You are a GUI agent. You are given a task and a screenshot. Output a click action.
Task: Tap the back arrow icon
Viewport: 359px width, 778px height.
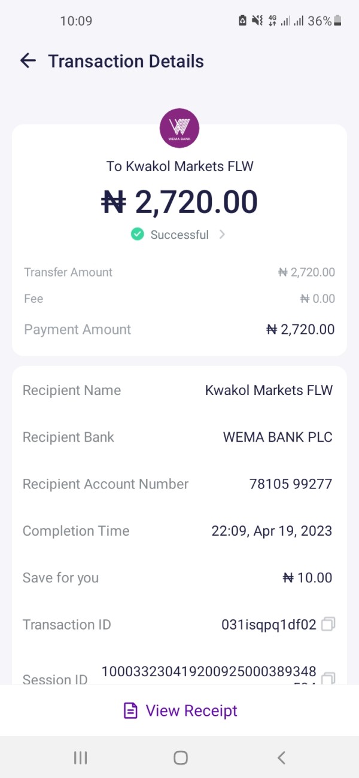pos(28,60)
